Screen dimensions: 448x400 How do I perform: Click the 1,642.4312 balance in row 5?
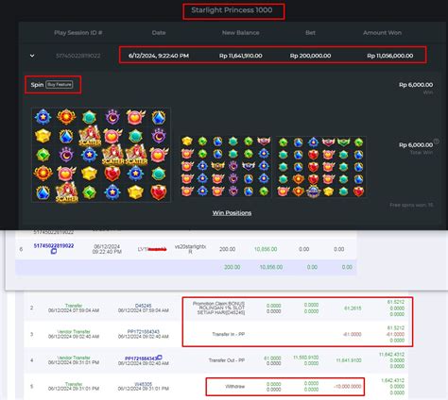(x=392, y=380)
